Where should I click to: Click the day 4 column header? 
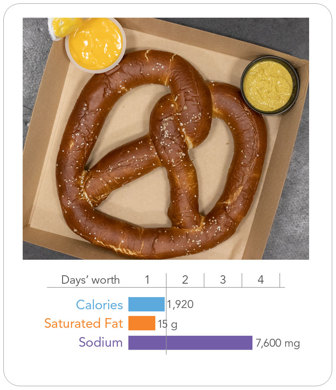[x=261, y=280]
